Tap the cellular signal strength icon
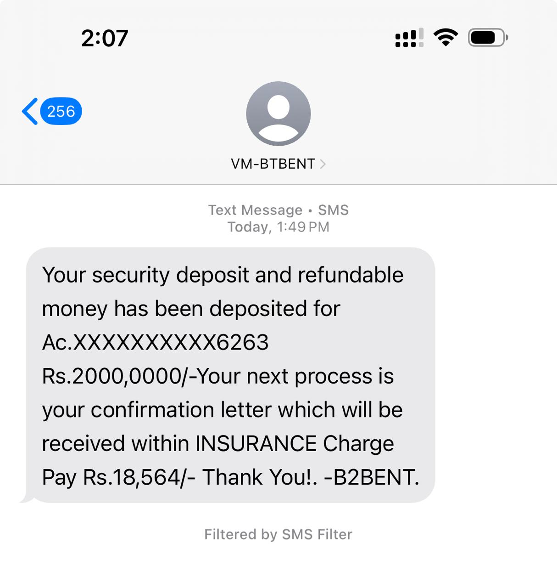The image size is (557, 588). 409,38
